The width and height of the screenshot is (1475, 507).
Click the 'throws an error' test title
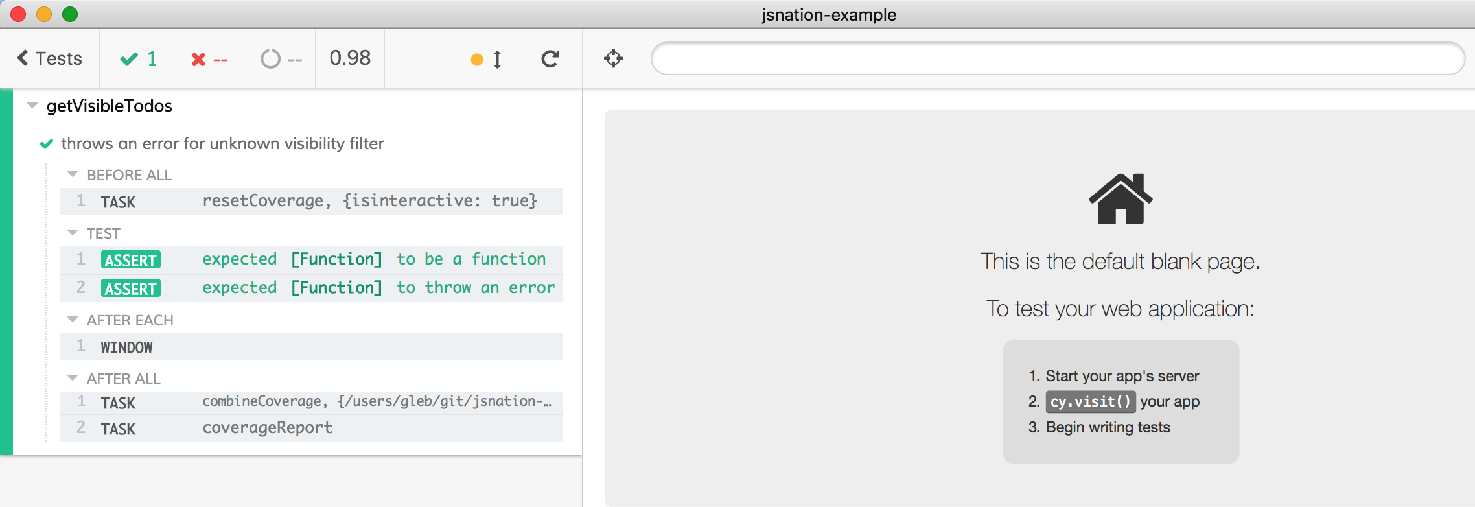[x=222, y=143]
